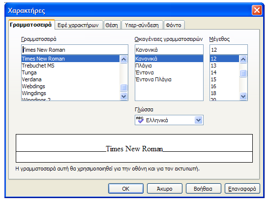The height and width of the screenshot is (205, 270).
Task: Select size 15
Action: point(224,79)
